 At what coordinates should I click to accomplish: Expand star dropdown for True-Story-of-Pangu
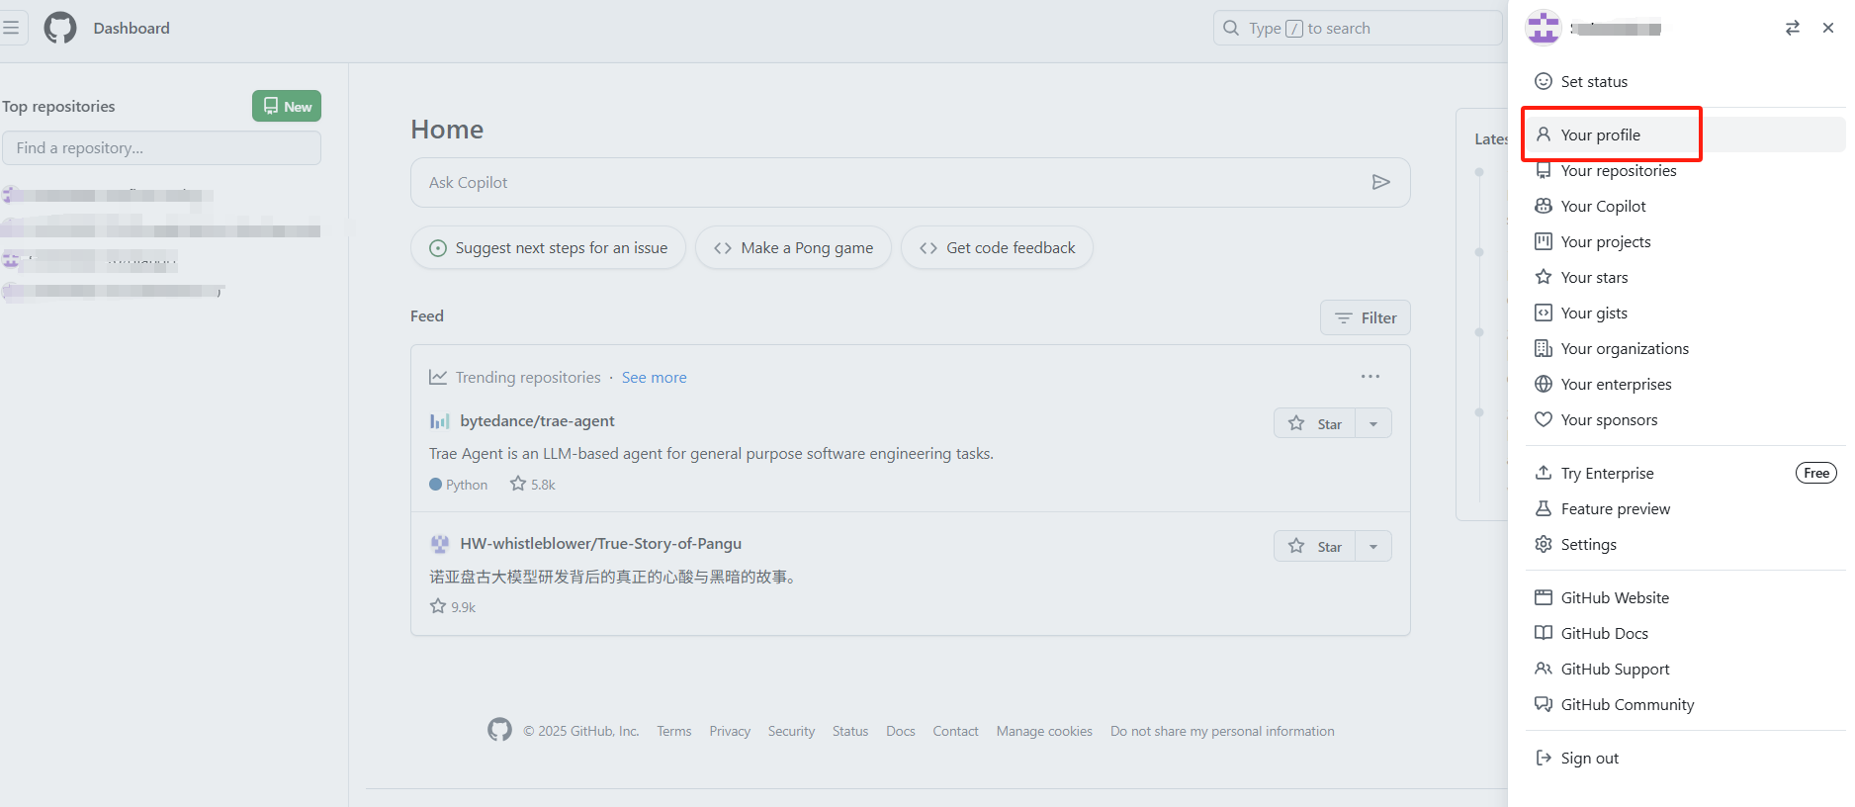pos(1373,546)
